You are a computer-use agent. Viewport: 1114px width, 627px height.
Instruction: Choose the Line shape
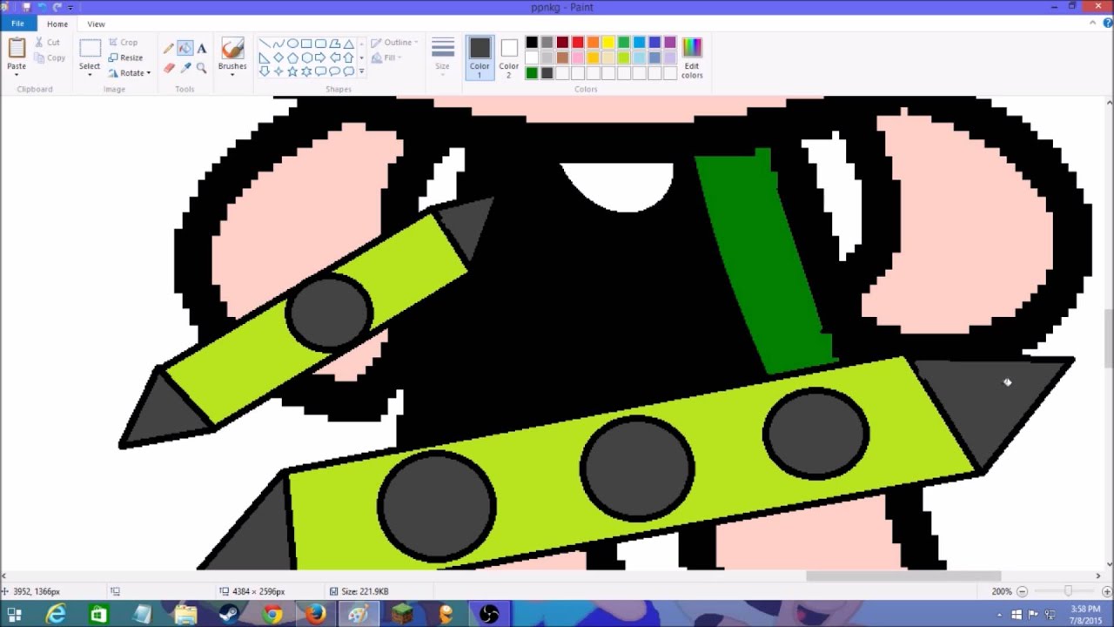[265, 44]
